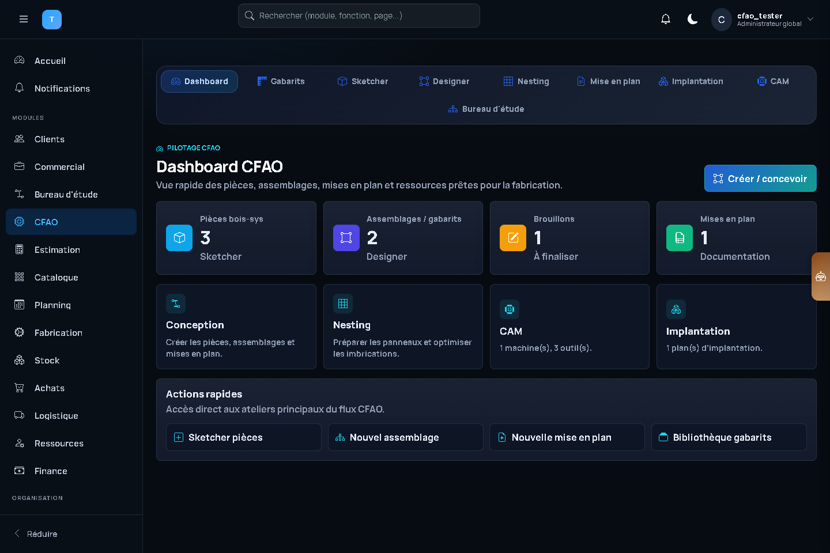Switch to the Implantation tab
Viewport: 830px width, 553px height.
(691, 81)
